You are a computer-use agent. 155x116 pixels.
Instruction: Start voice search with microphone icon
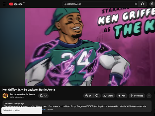152,4
